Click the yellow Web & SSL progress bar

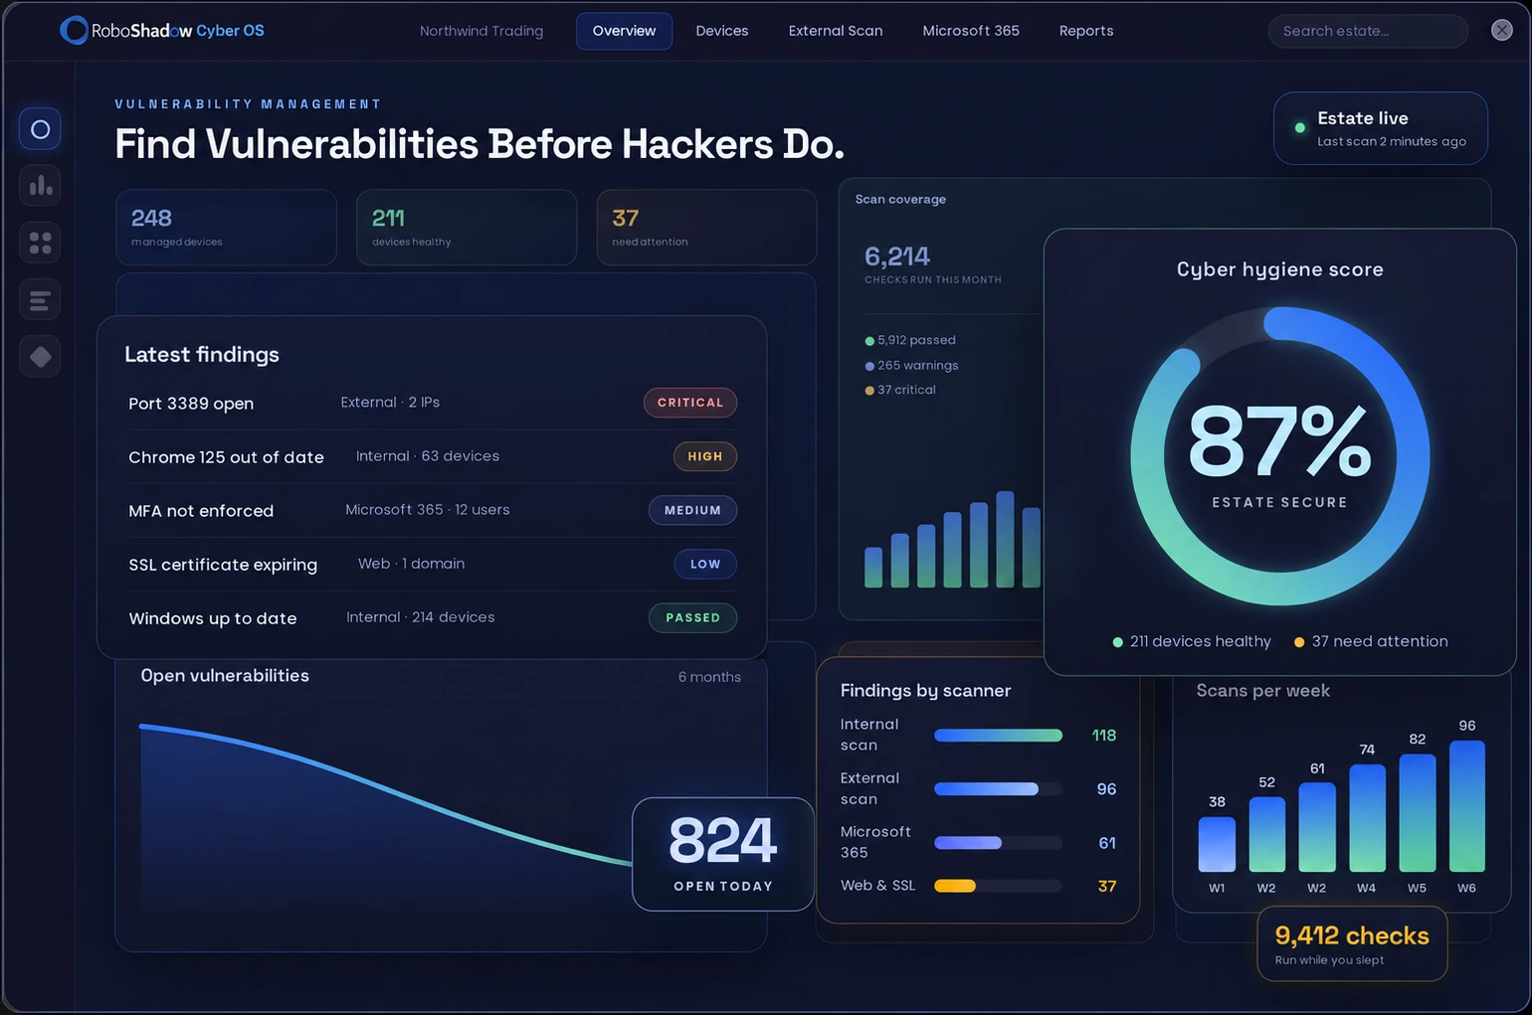pos(998,886)
